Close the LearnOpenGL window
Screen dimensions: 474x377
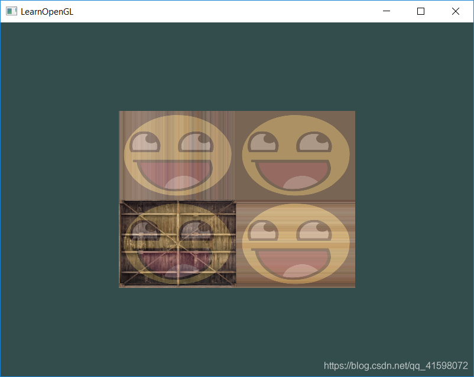tap(456, 11)
